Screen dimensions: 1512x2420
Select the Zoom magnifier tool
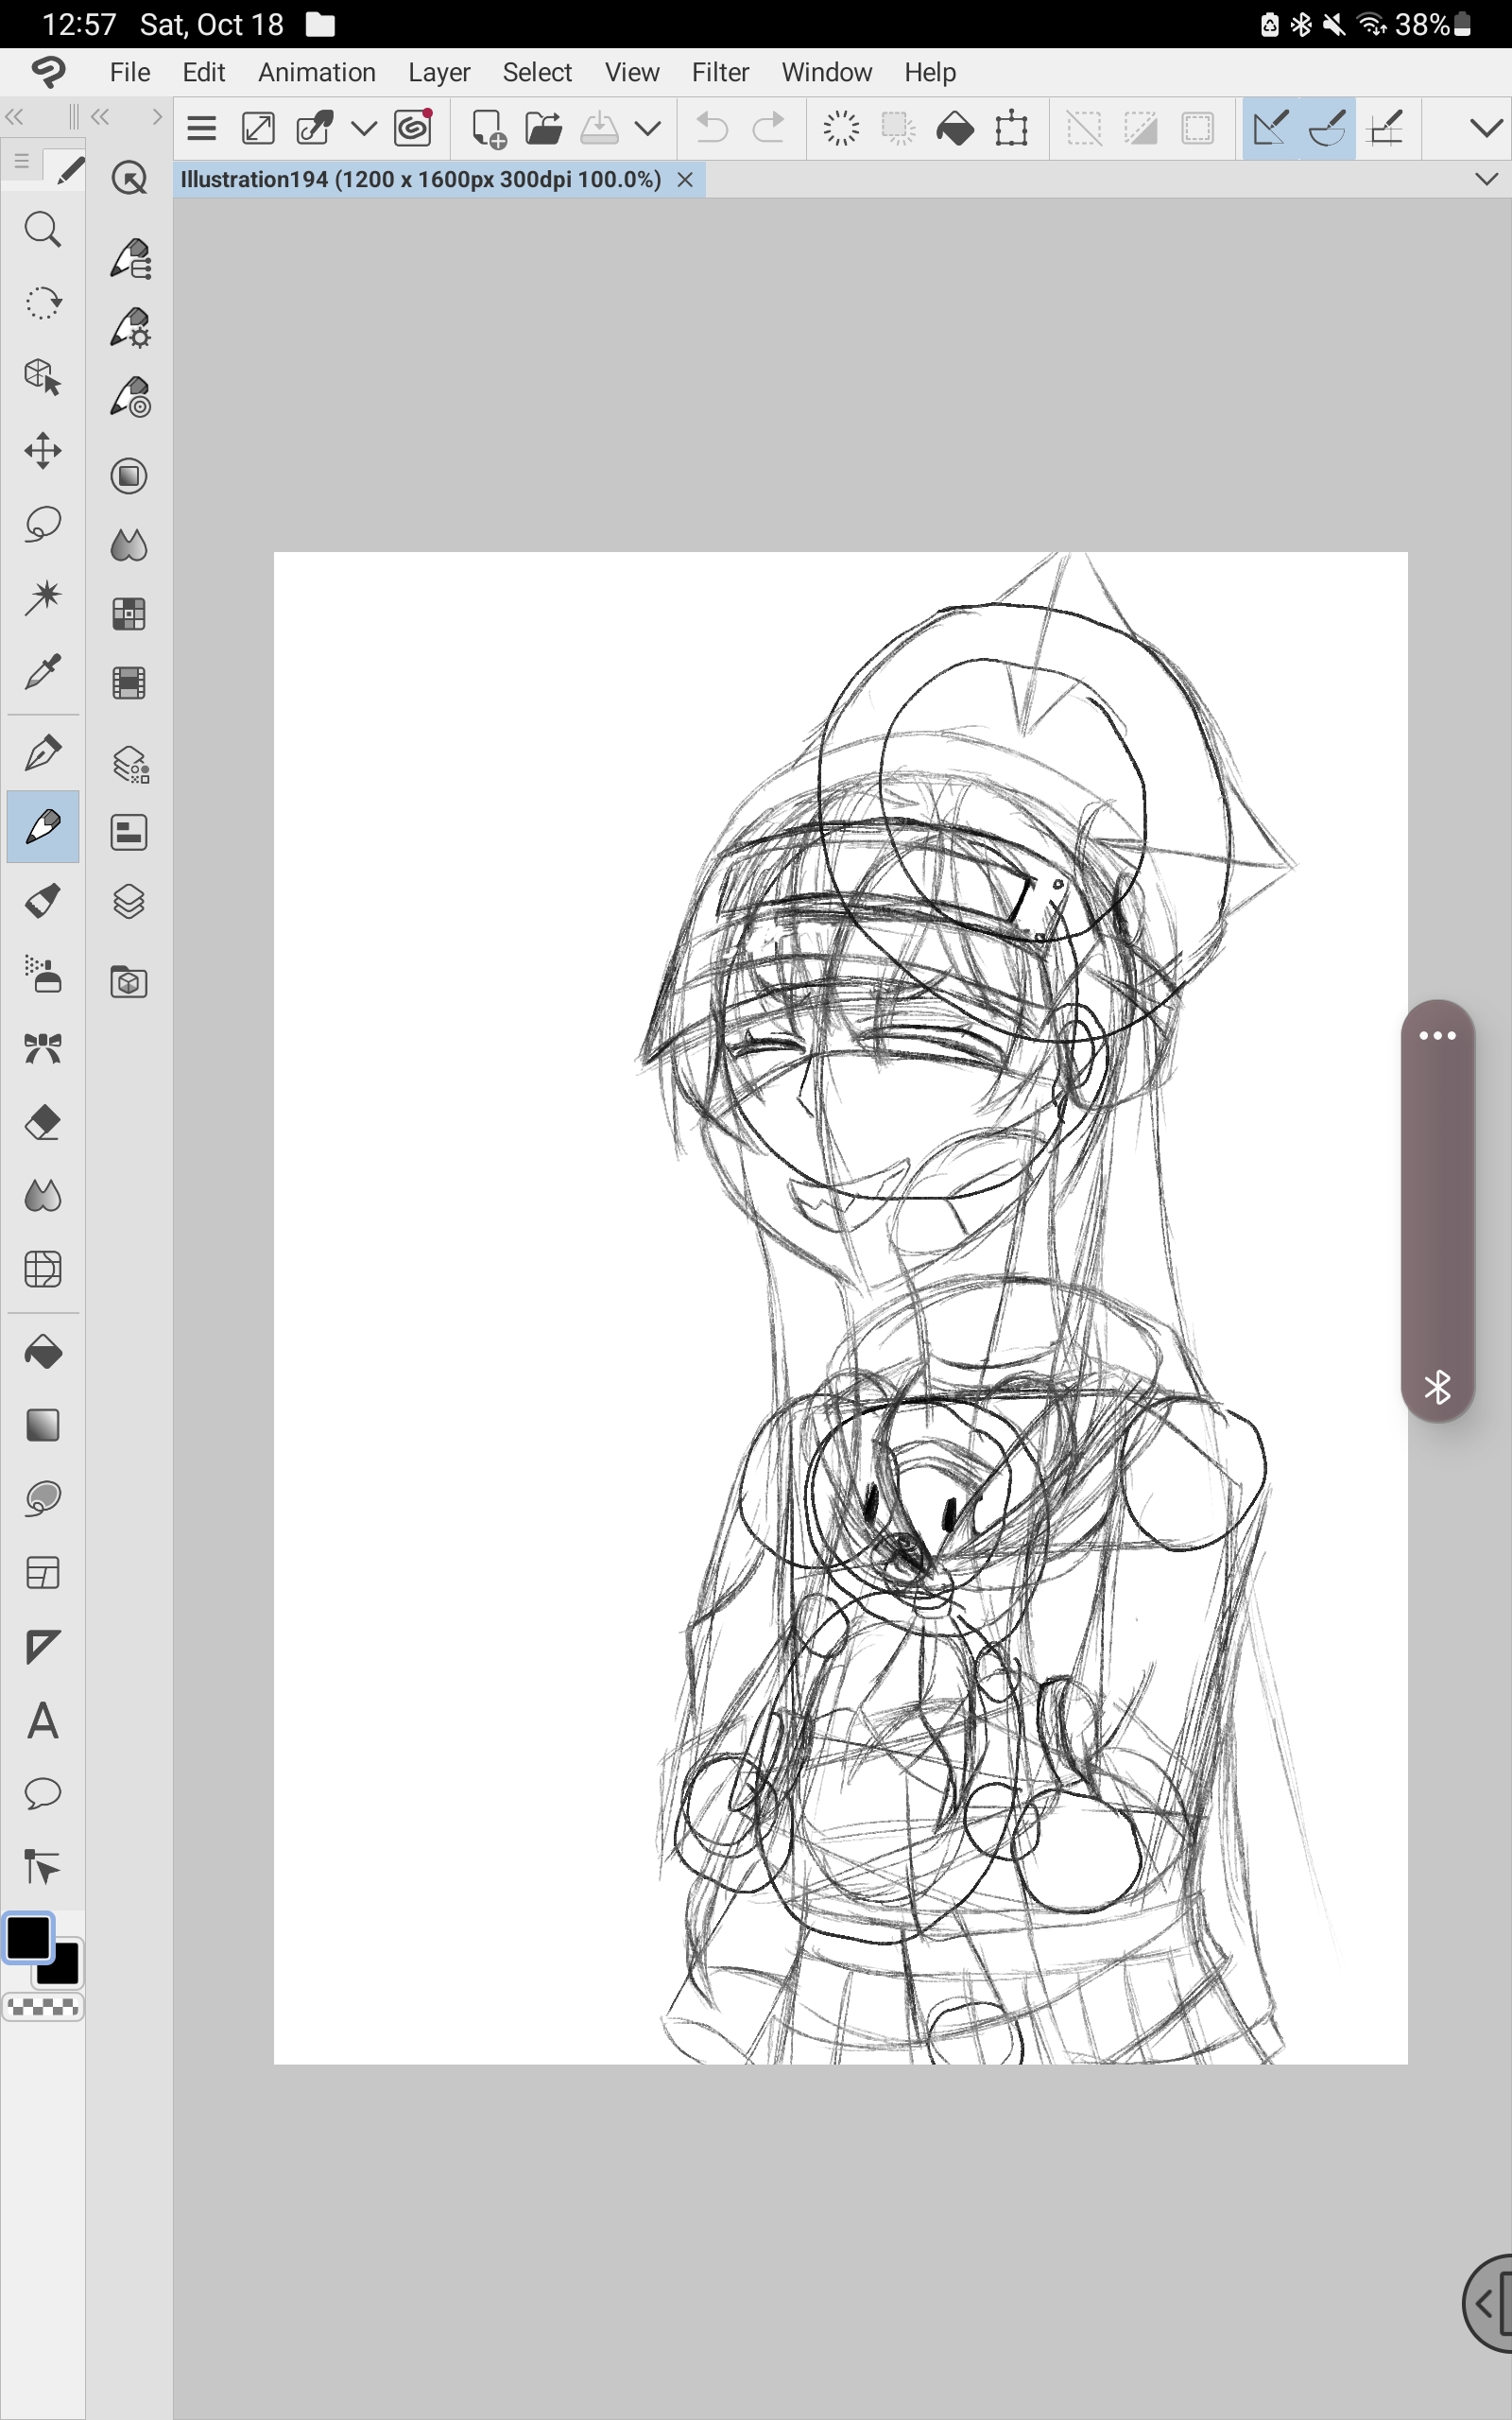(42, 230)
